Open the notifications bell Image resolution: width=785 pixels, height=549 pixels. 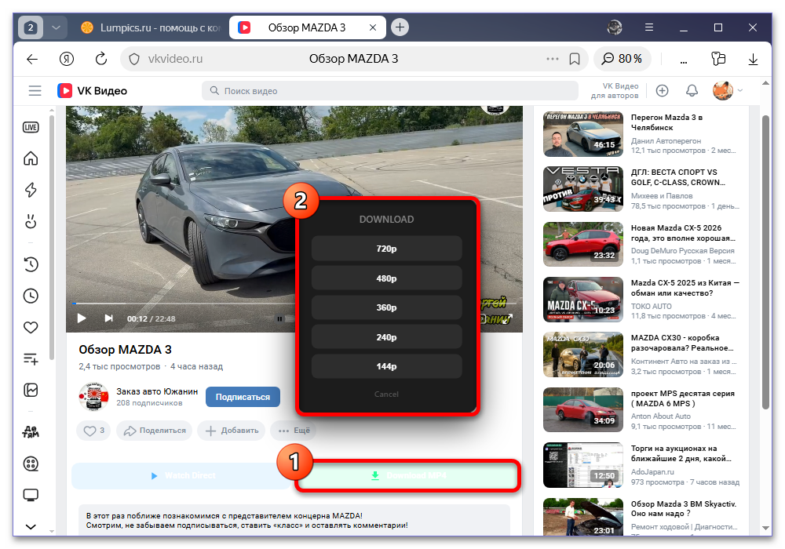(x=692, y=90)
